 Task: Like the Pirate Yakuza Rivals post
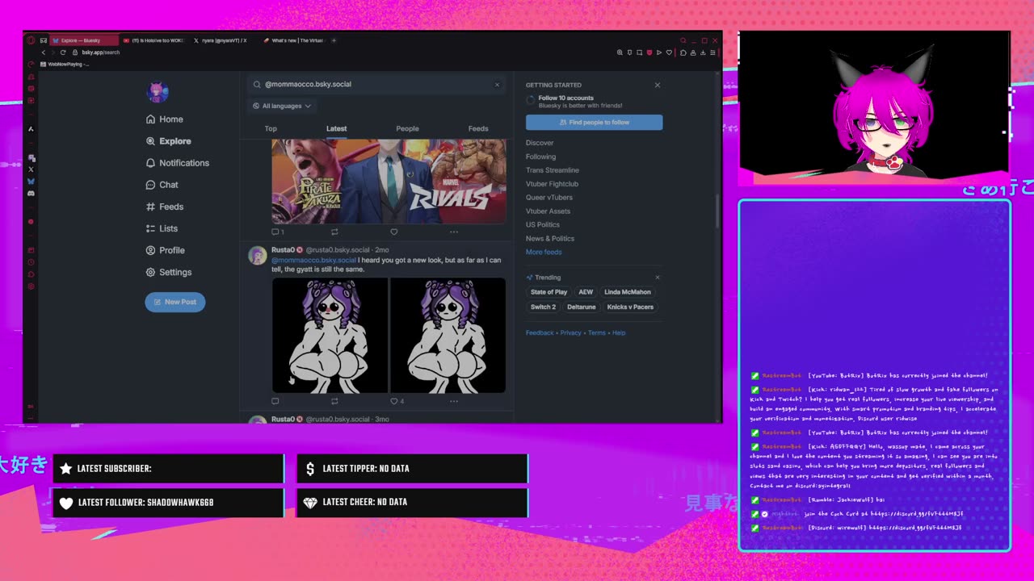pyautogui.click(x=394, y=232)
